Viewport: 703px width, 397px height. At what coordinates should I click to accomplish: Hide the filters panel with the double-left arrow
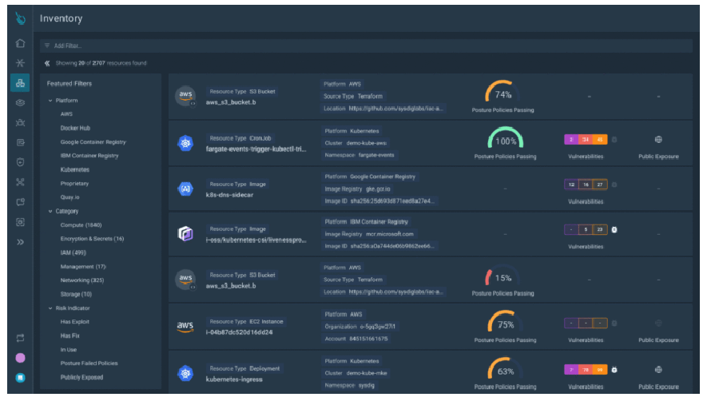click(47, 63)
